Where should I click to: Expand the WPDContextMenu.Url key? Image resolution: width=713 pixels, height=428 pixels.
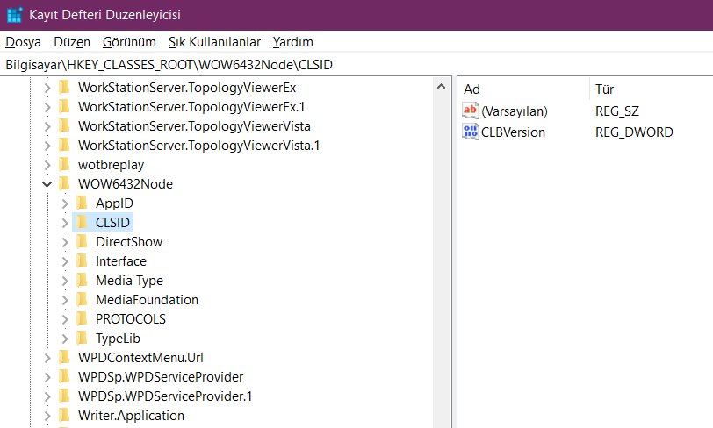[x=47, y=358]
